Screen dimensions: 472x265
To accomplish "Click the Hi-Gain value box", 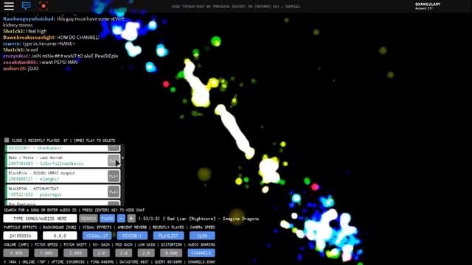I will pyautogui.click(x=102, y=253).
